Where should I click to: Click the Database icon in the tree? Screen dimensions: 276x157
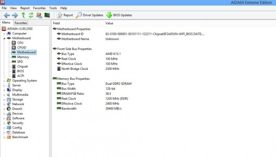(9, 132)
